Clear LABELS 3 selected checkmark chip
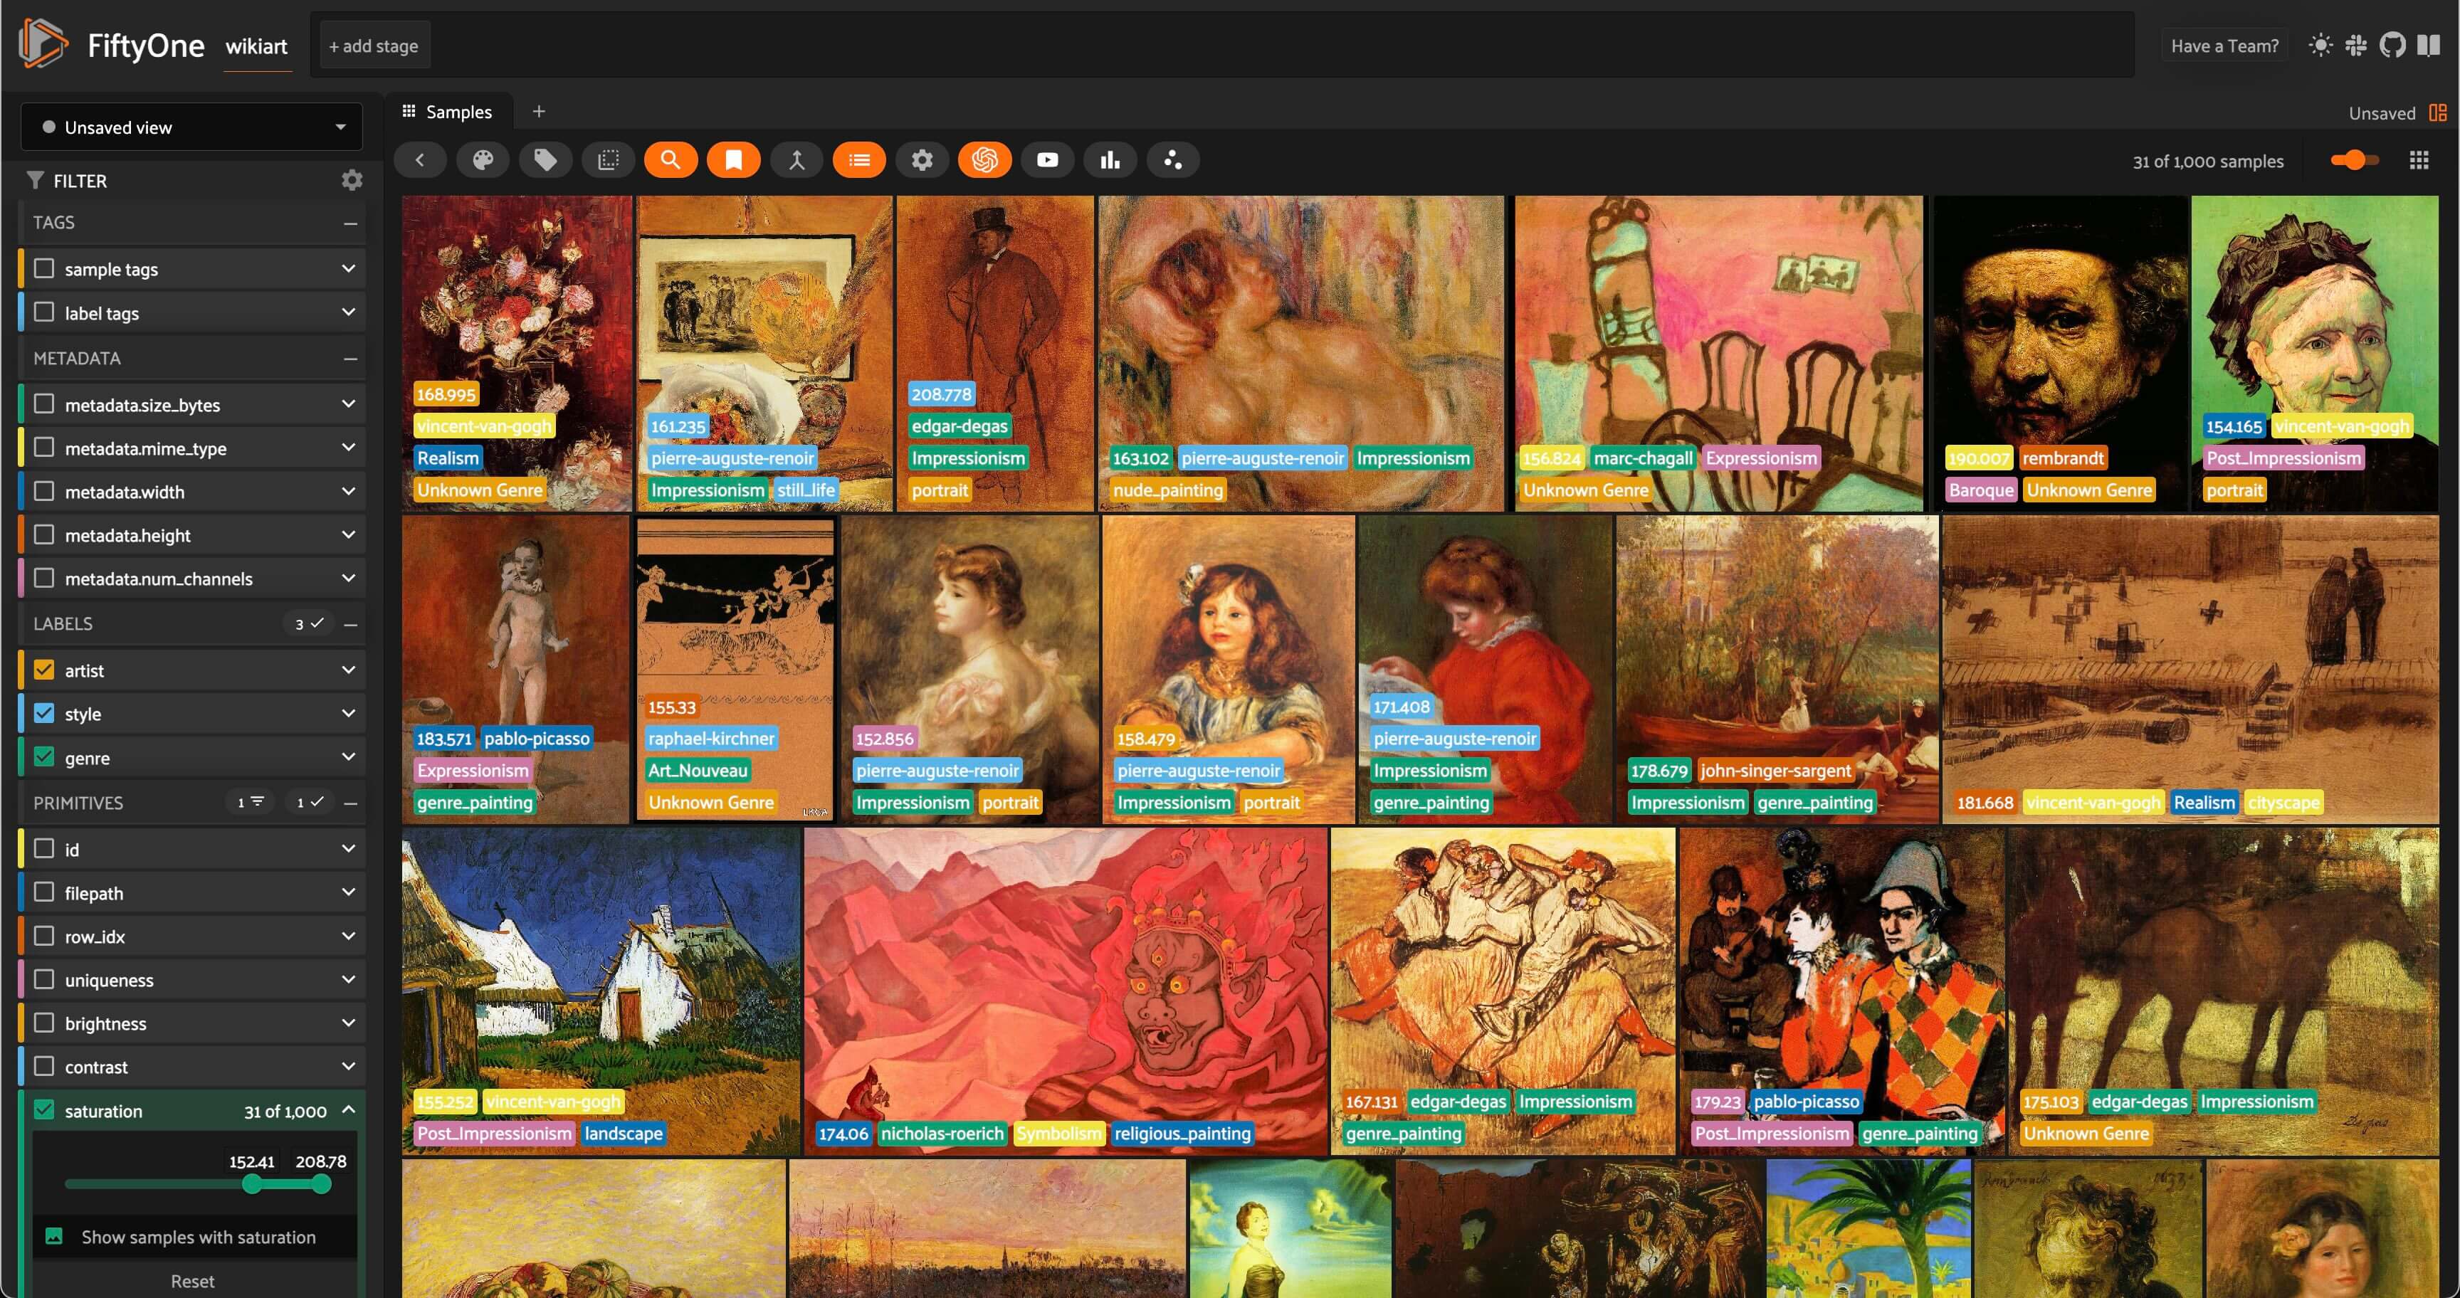This screenshot has width=2460, height=1298. tap(310, 623)
